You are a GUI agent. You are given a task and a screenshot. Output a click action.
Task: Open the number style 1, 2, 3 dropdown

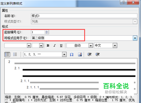pyautogui.click(x=64, y=54)
